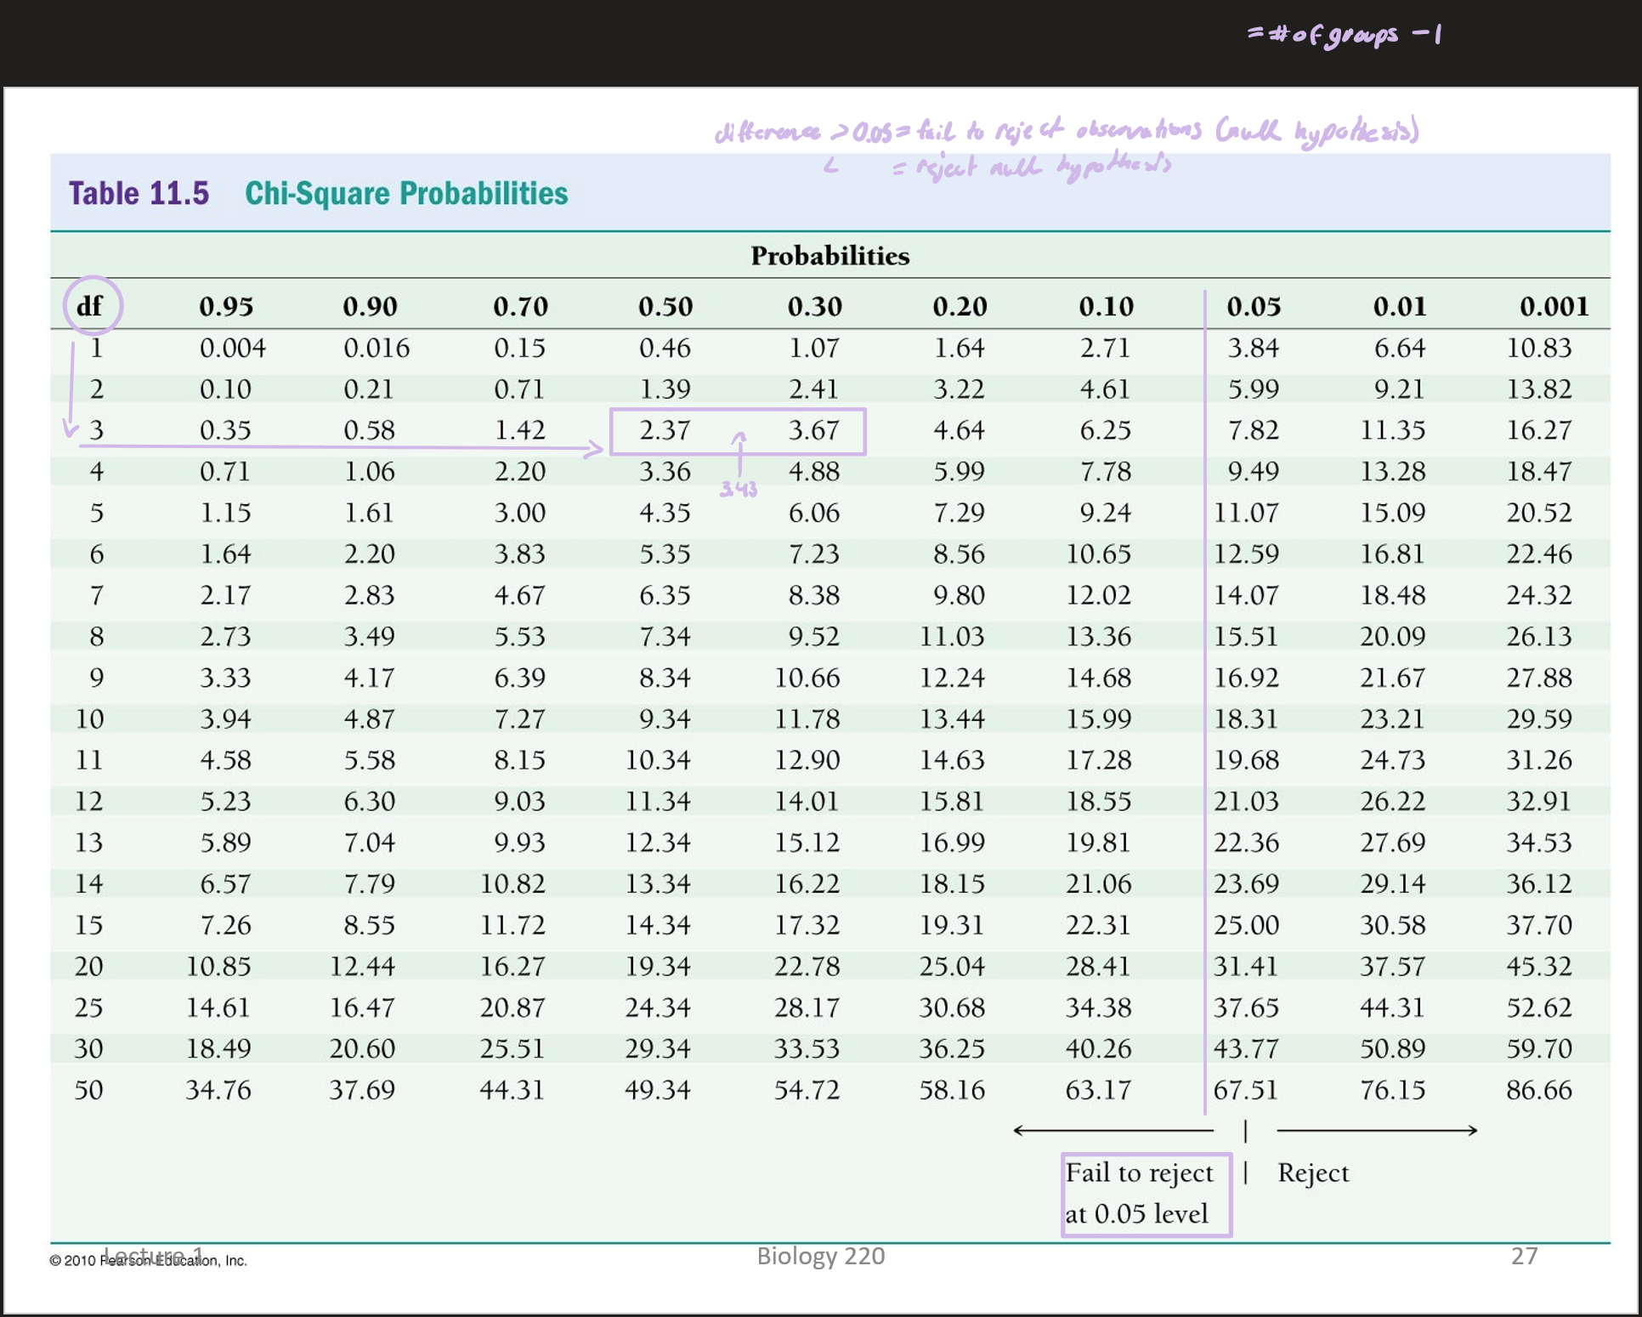1642x1317 pixels.
Task: Select the 0.001 probability column header
Action: 1554,306
